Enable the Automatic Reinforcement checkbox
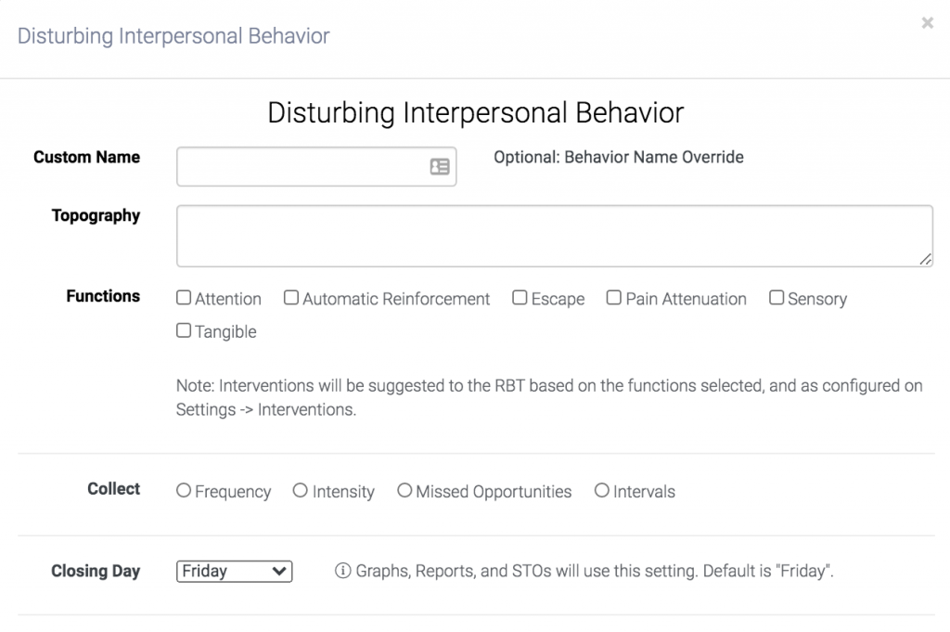This screenshot has height=632, width=950. (x=290, y=298)
